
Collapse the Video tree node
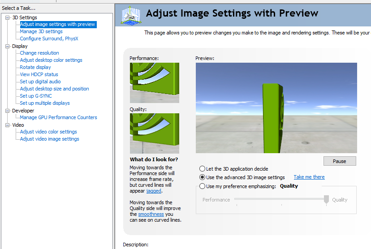(x=7, y=125)
